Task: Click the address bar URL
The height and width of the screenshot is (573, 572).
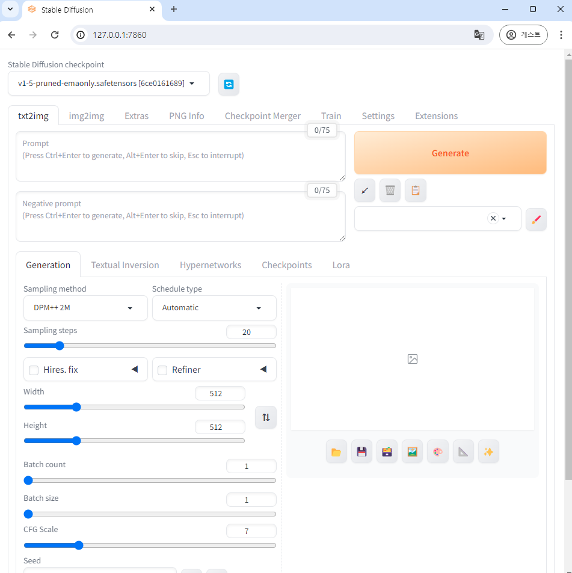Action: point(120,35)
